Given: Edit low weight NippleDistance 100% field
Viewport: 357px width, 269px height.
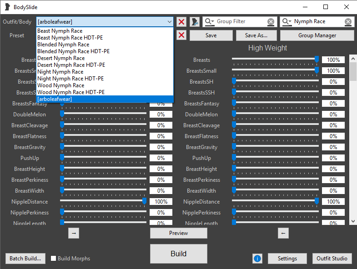Looking at the screenshot, I should 161,202.
